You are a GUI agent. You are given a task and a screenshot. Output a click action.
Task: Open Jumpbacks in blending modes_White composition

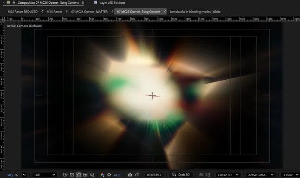click(195, 12)
